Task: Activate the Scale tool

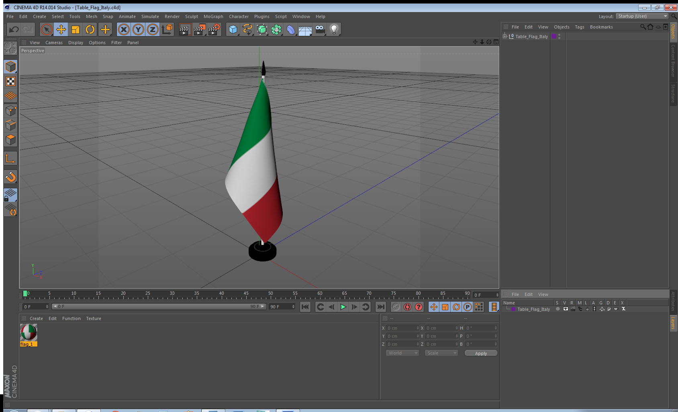Action: [x=76, y=29]
